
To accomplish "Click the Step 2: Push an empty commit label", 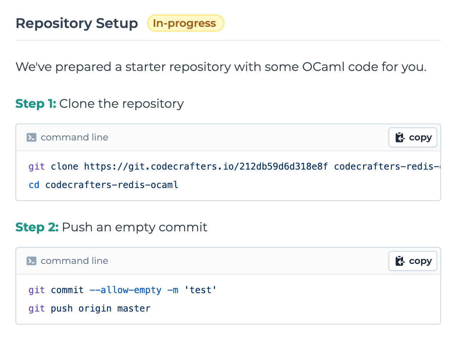I will (x=111, y=227).
